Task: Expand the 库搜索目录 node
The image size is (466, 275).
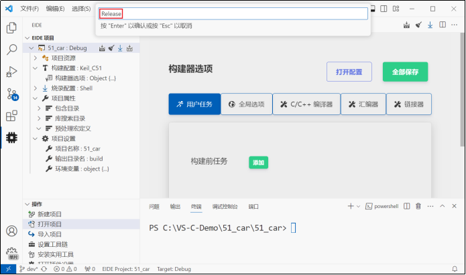Action: [x=39, y=118]
